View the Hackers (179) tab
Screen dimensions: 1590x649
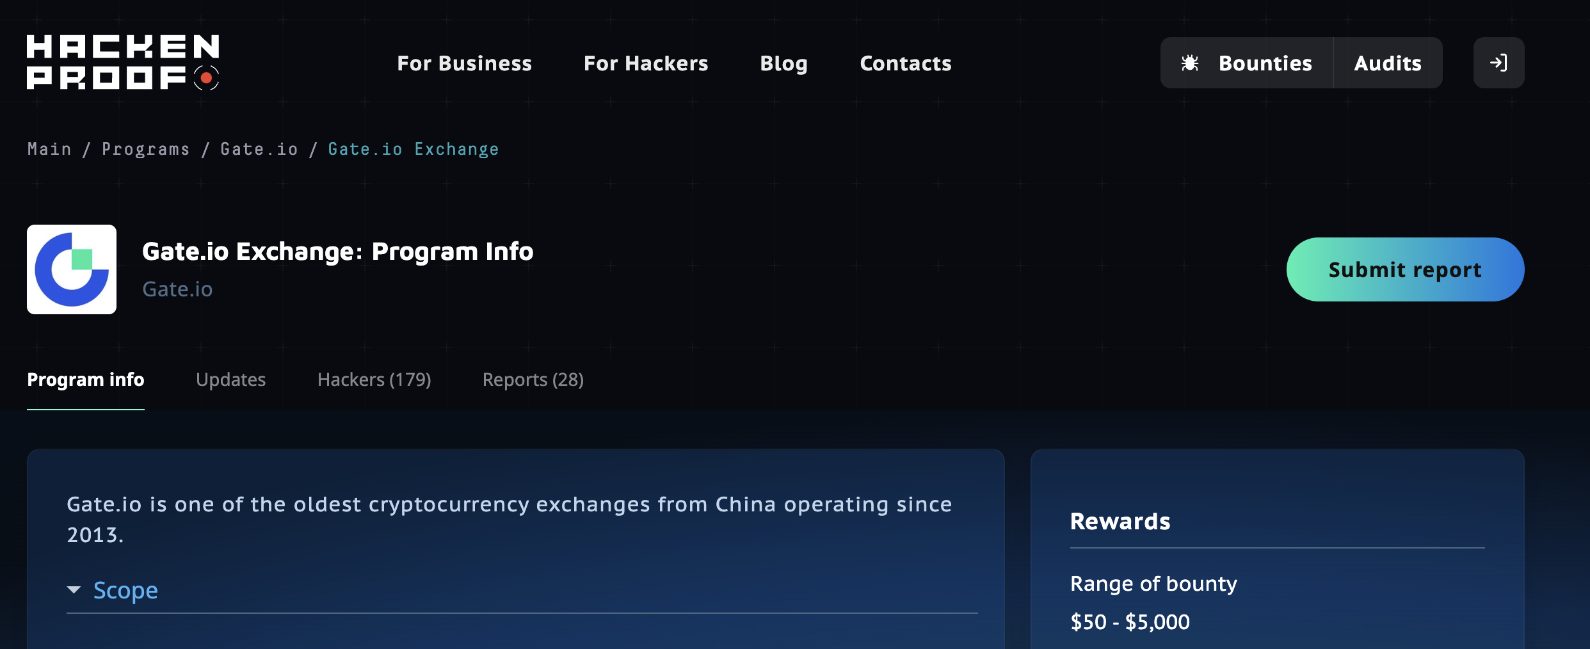[374, 380]
